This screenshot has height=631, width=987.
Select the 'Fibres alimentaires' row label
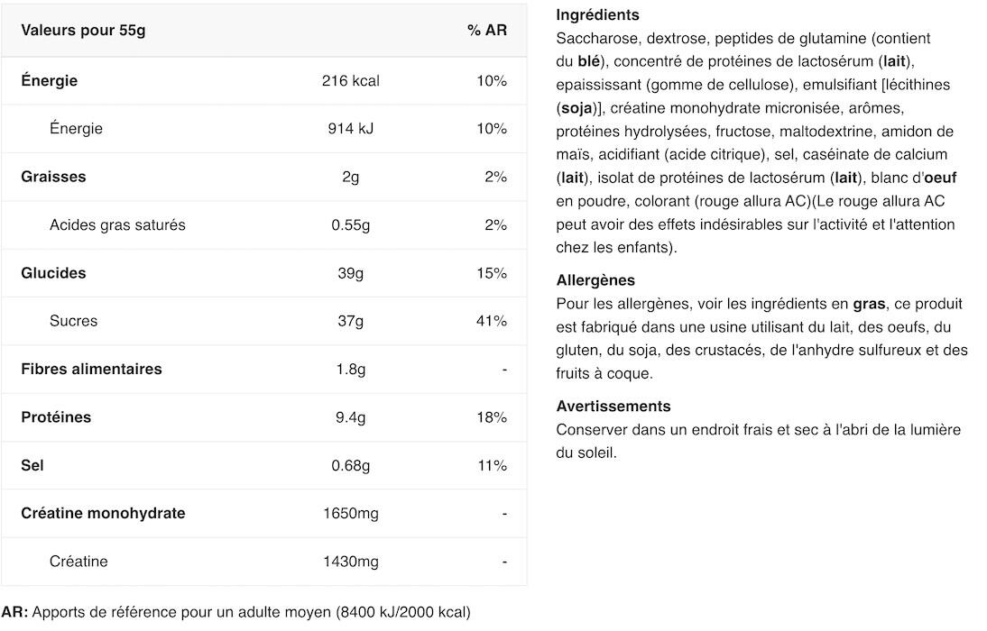[91, 370]
